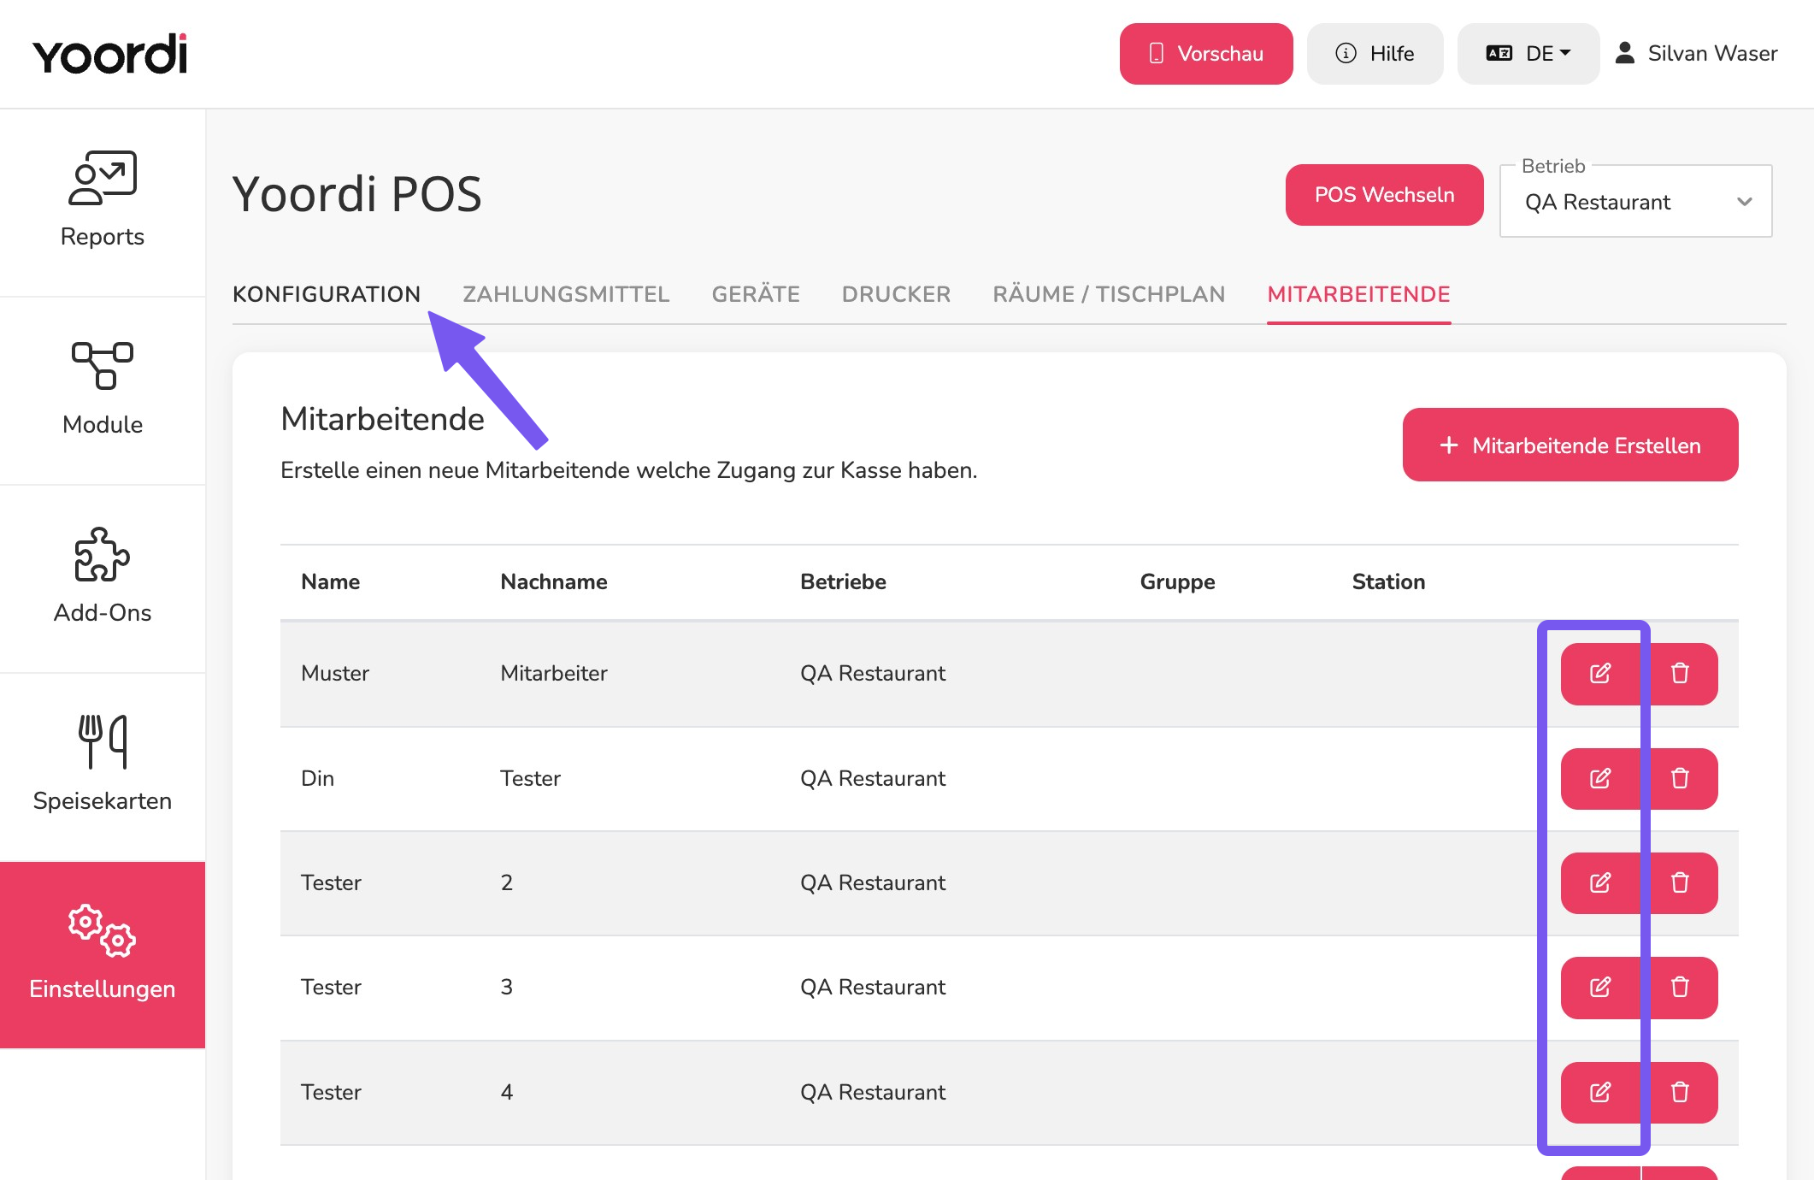Viewport: 1814px width, 1180px height.
Task: Click the POS Wechseln button
Action: point(1384,195)
